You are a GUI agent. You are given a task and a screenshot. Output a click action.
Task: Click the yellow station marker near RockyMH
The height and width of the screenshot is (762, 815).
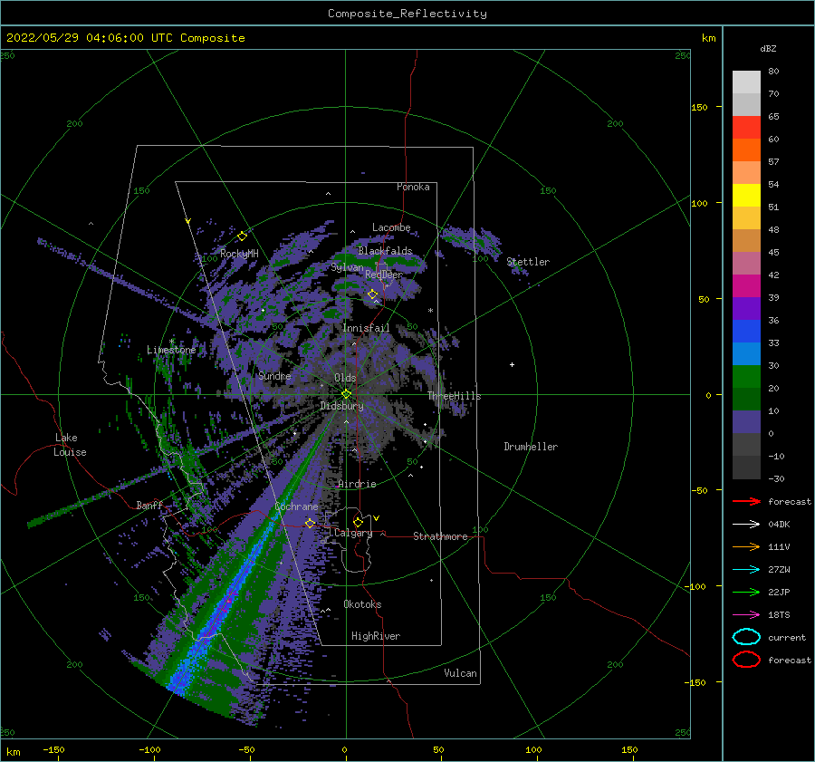coord(242,236)
